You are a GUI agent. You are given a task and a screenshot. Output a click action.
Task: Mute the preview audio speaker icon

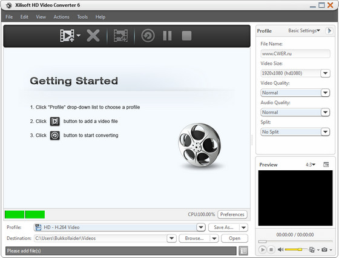pyautogui.click(x=281, y=250)
